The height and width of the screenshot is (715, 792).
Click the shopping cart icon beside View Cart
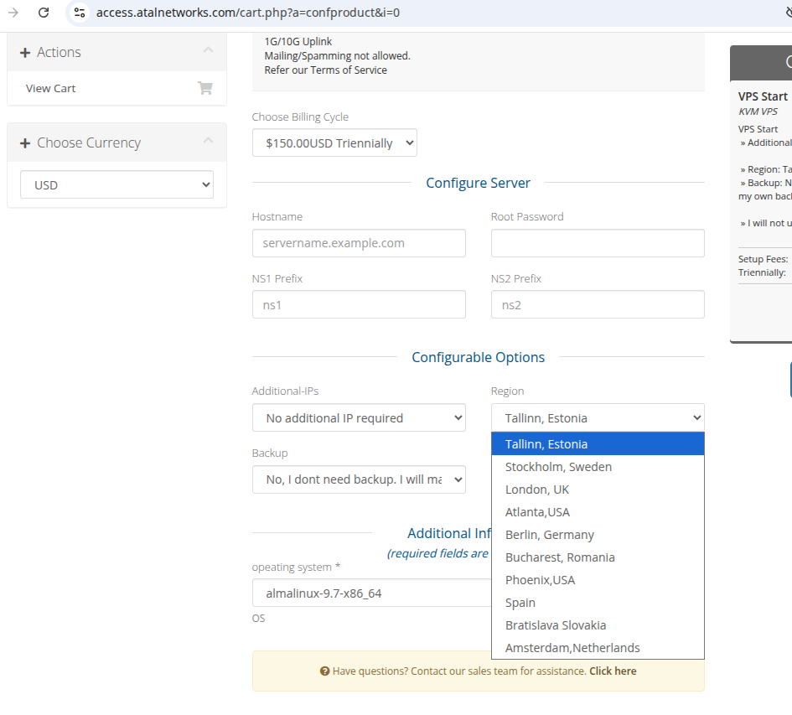[x=204, y=88]
